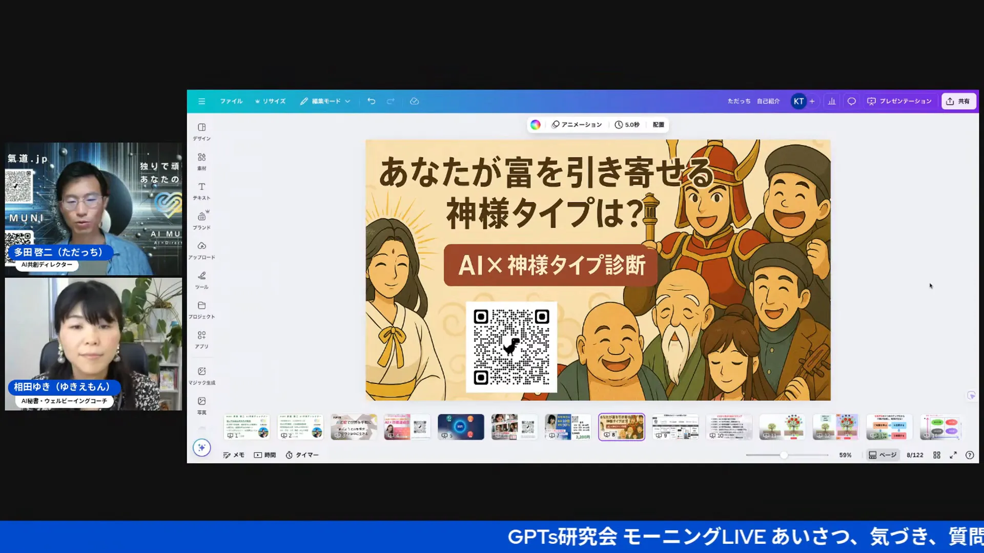Select the あなたが富を引き寄せる title text
This screenshot has width=984, height=553.
(x=546, y=172)
